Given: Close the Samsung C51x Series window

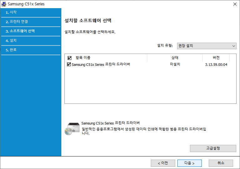Looking at the screenshot, I should point(235,4).
